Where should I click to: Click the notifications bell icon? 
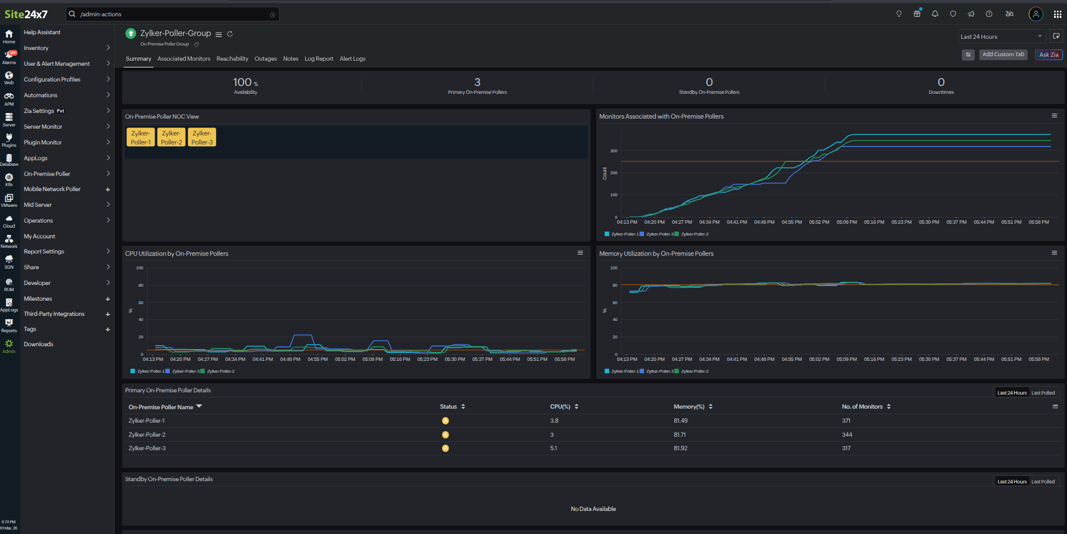click(x=935, y=14)
